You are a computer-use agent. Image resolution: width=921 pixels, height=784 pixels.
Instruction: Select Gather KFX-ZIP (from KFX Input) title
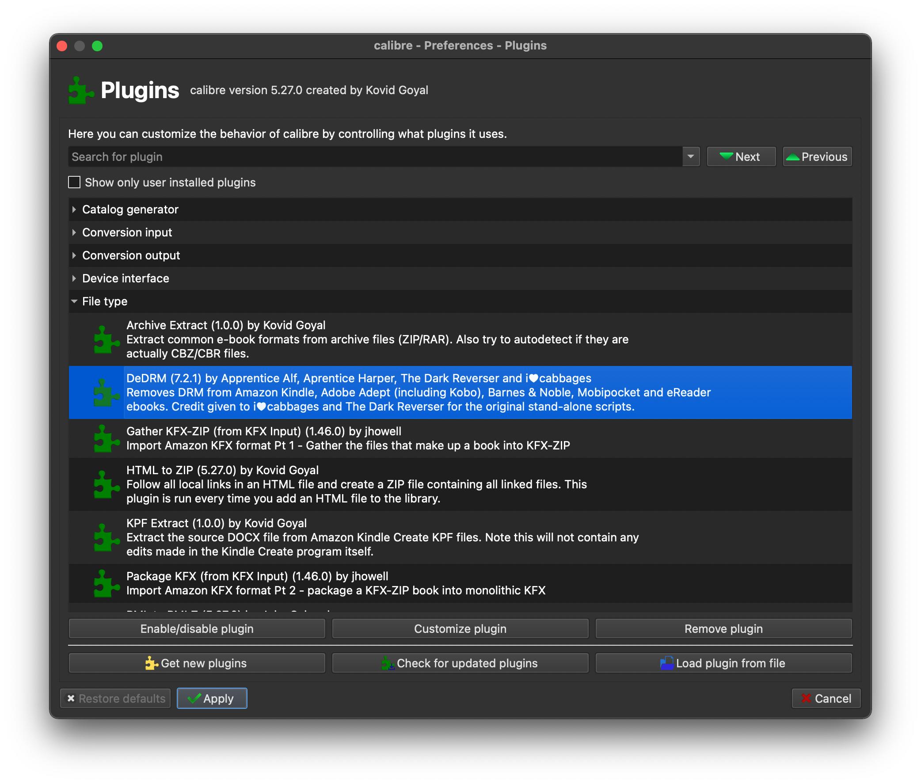point(263,431)
